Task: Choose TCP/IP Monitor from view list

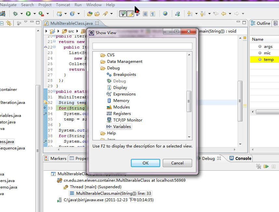Action: point(128,120)
